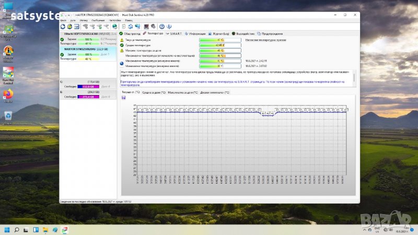Click the blue help question mark icon
This screenshot has width=418, height=235.
click(x=162, y=26)
